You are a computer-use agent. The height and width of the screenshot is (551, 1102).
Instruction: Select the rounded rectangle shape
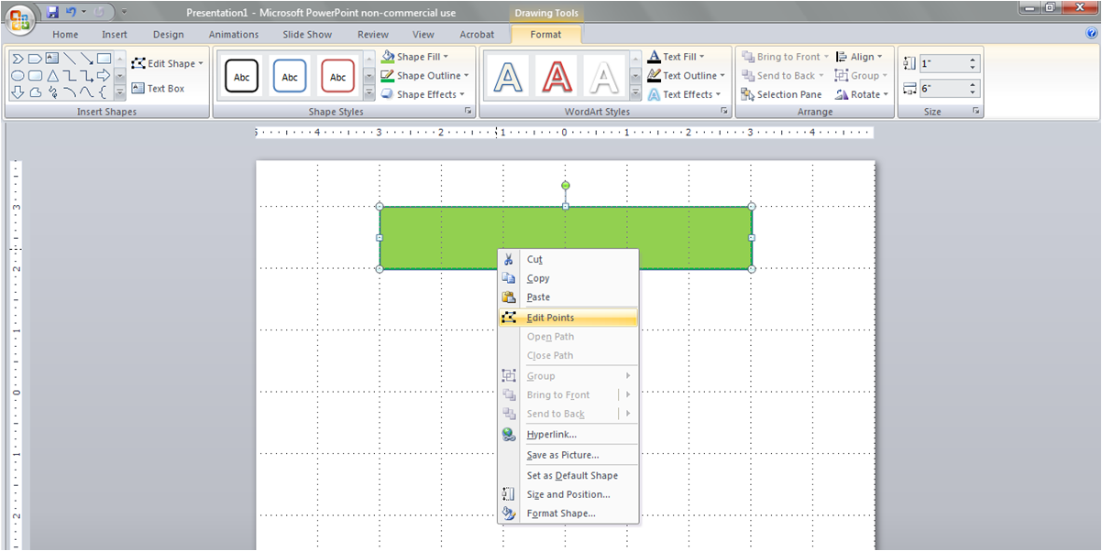35,75
